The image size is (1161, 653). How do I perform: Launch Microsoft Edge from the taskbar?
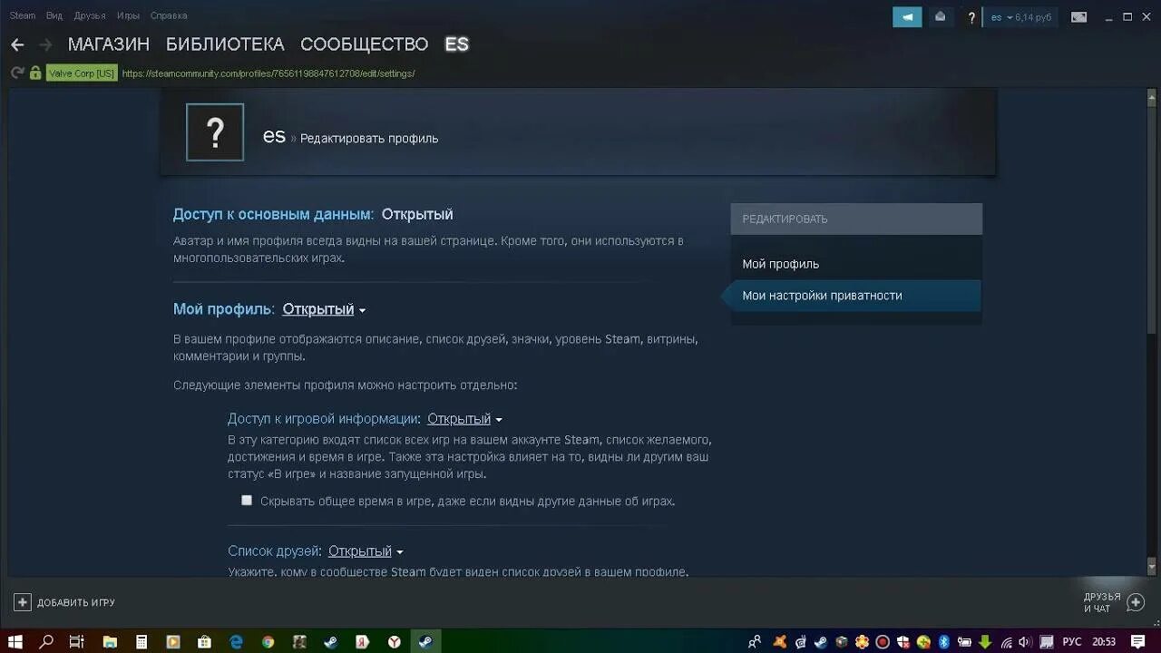pyautogui.click(x=237, y=641)
